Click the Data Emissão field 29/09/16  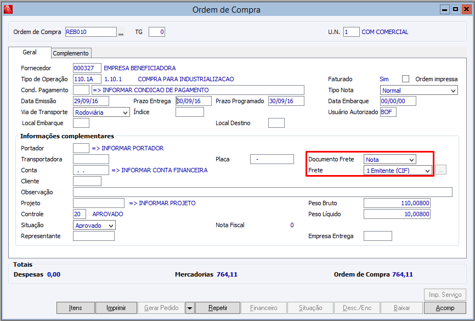[x=91, y=101]
